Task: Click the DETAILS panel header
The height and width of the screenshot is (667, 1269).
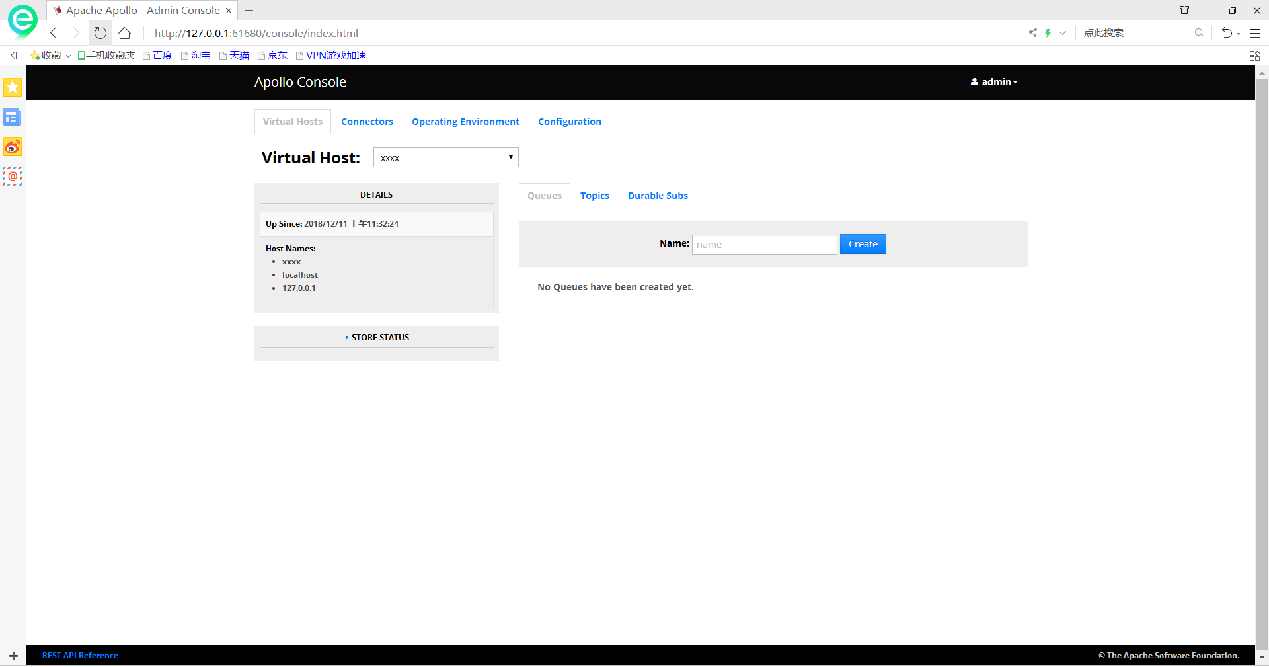Action: (377, 194)
